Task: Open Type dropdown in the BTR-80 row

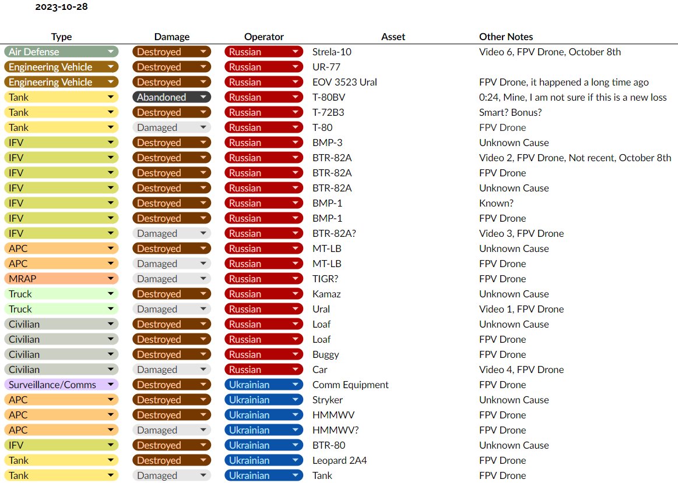Action: [x=61, y=445]
